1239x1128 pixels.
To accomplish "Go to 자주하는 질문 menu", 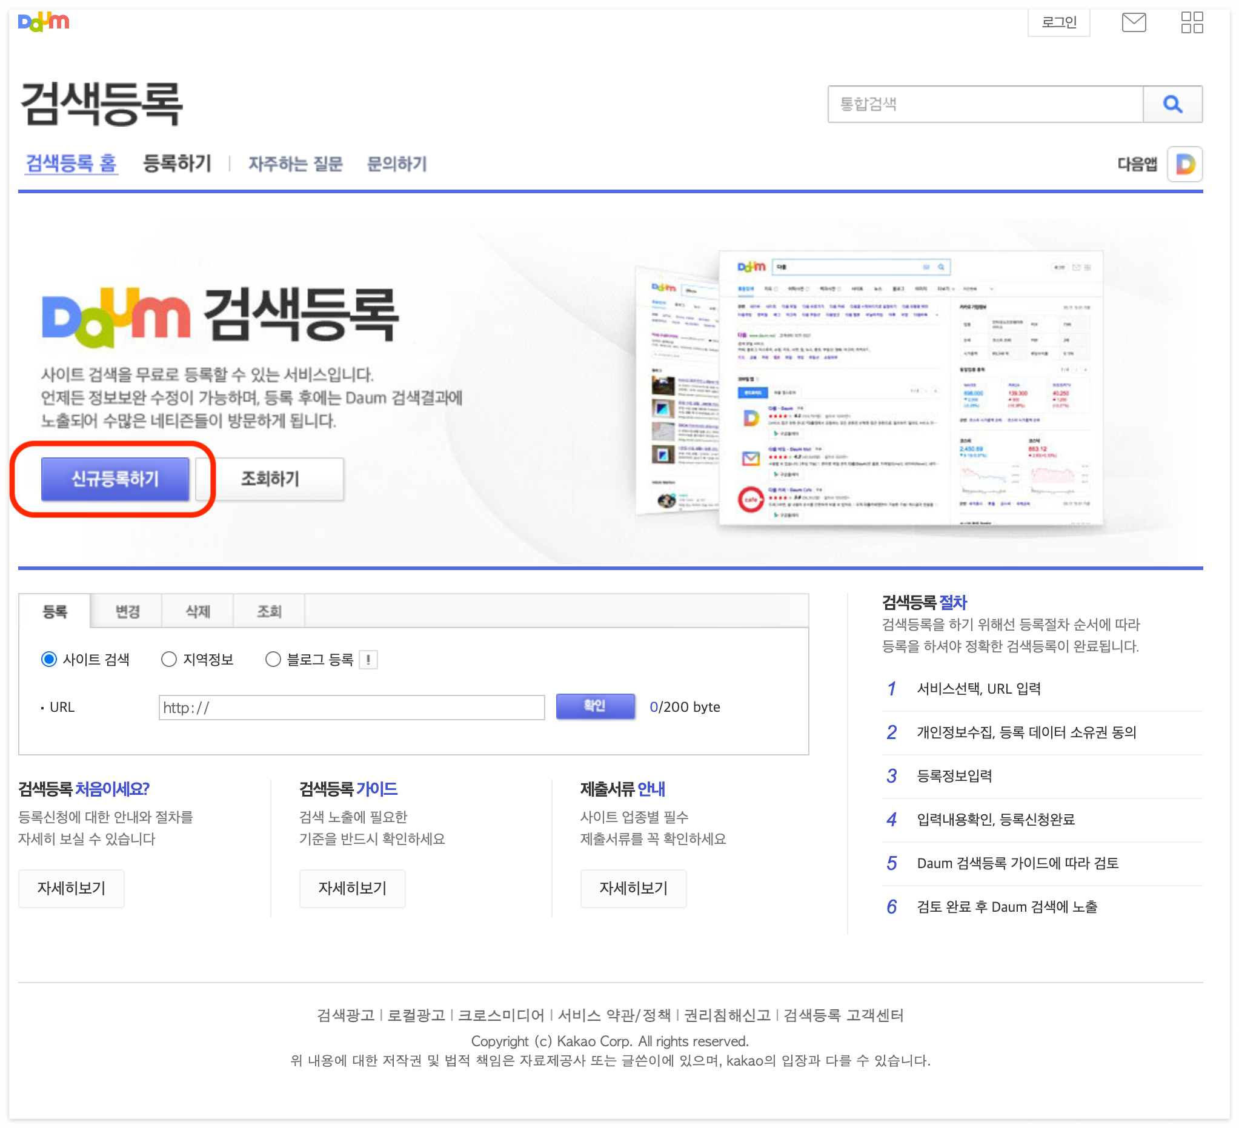I will pos(295,164).
